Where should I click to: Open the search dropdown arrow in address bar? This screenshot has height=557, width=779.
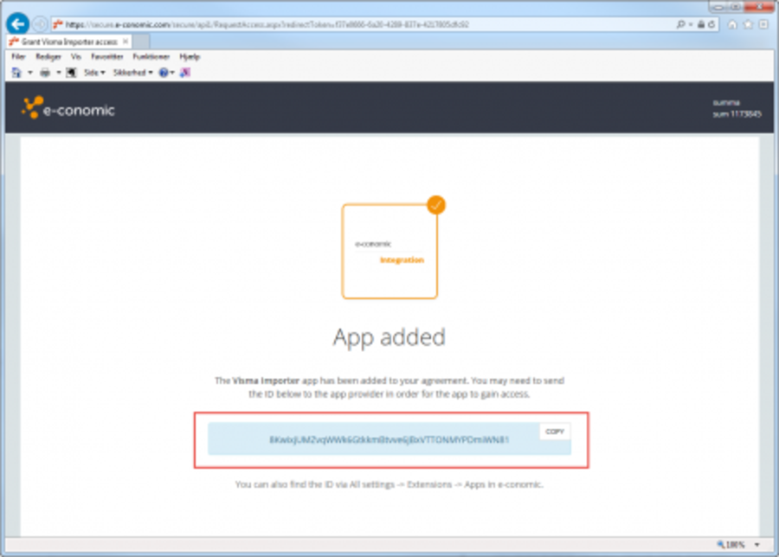(x=690, y=24)
